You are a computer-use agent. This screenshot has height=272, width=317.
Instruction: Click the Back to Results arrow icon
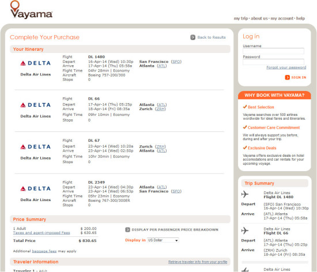(193, 37)
